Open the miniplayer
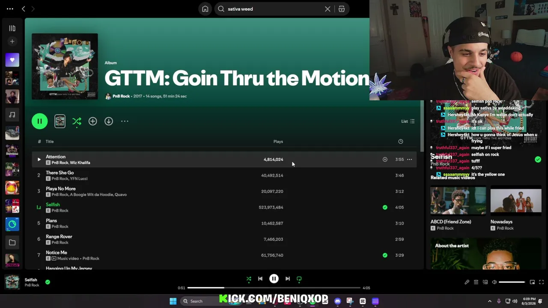 tap(532, 282)
